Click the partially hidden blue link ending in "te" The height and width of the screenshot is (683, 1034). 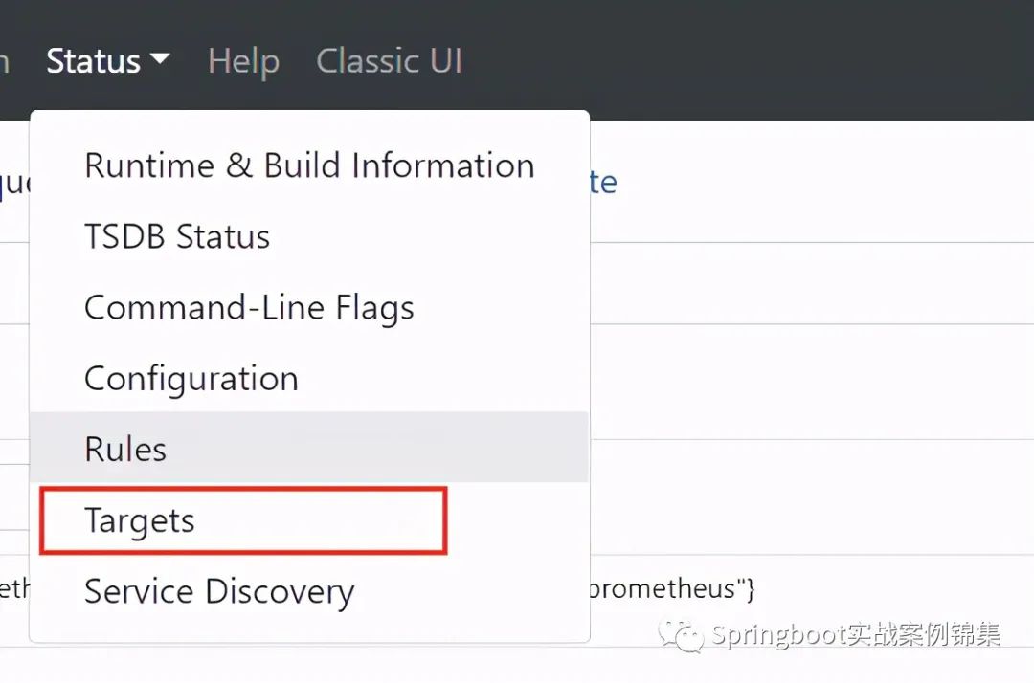pyautogui.click(x=603, y=183)
